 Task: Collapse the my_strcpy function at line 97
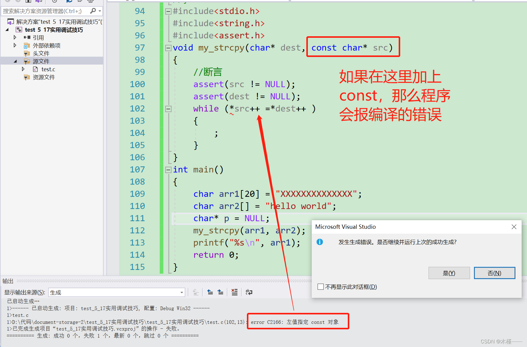(168, 48)
